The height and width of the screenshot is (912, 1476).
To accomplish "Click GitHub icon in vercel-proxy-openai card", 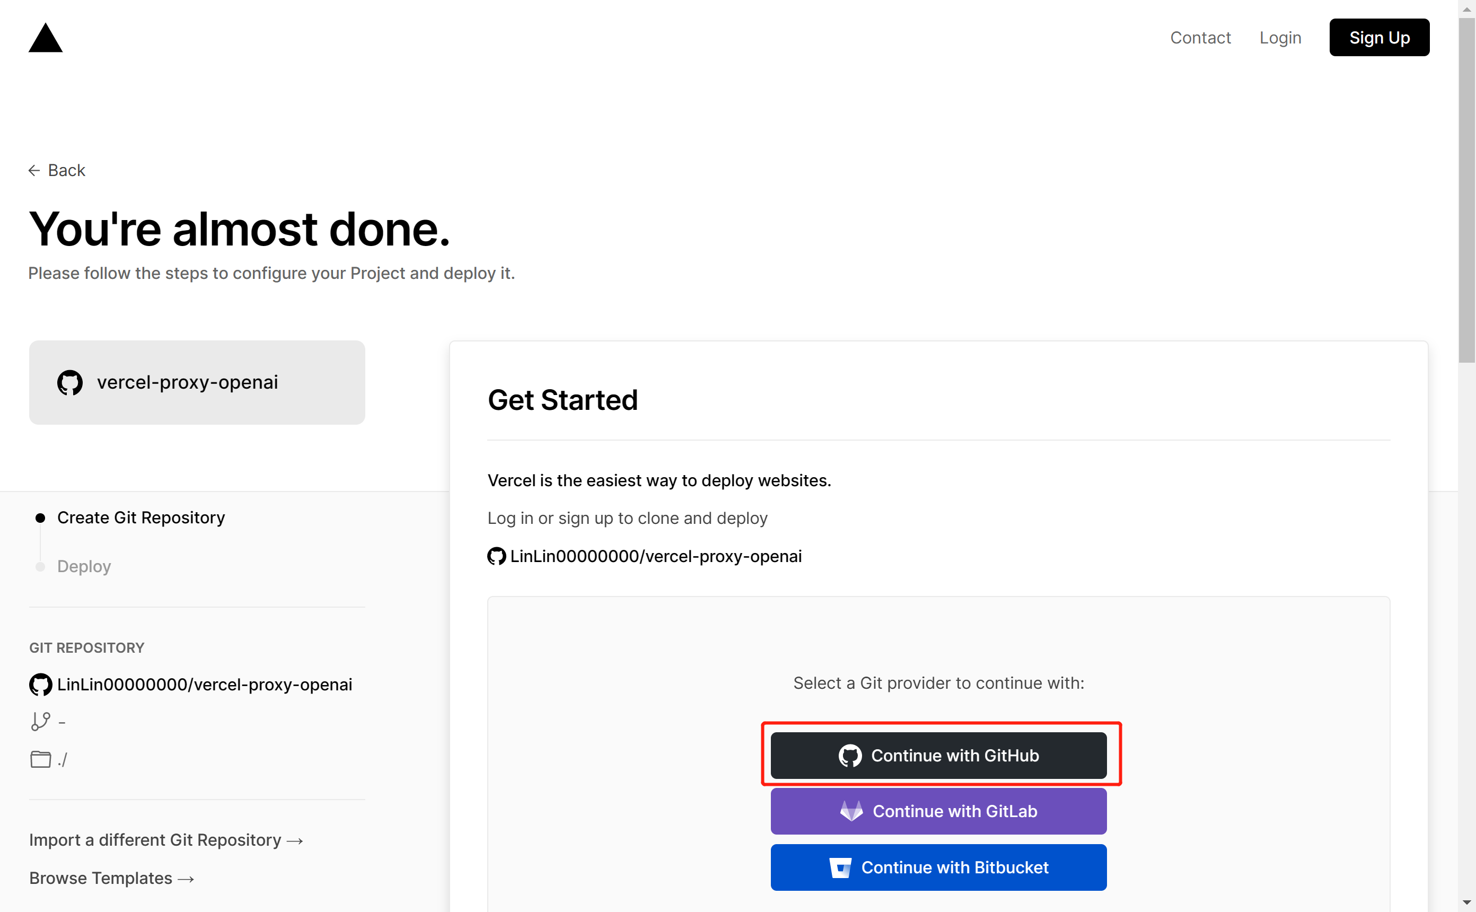I will click(x=70, y=382).
